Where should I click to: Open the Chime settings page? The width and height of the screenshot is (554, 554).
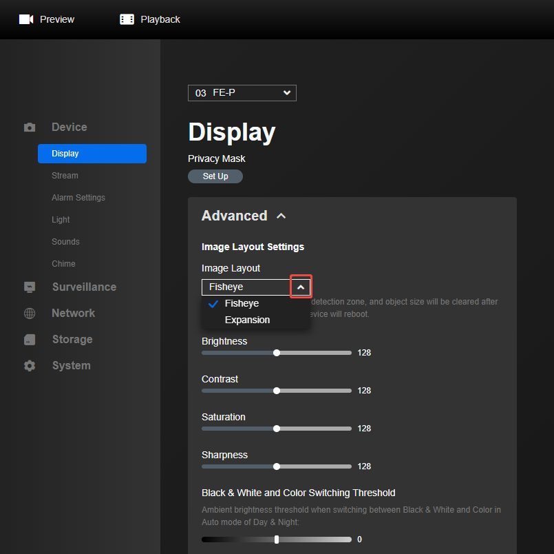click(63, 263)
